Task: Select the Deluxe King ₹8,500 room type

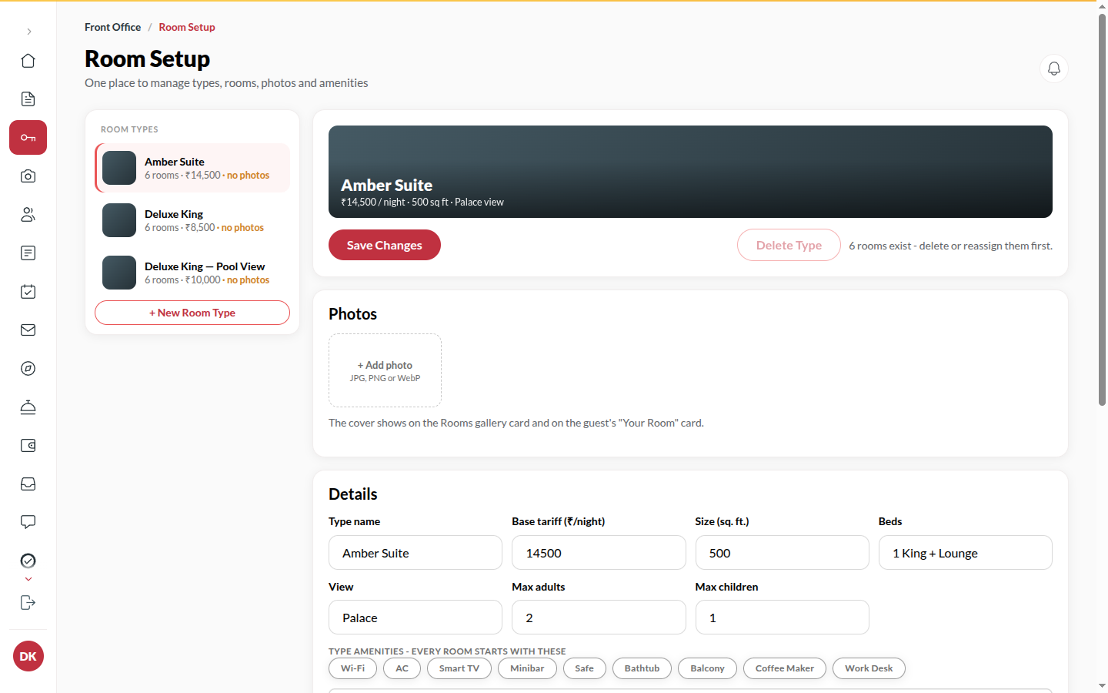Action: [x=192, y=220]
